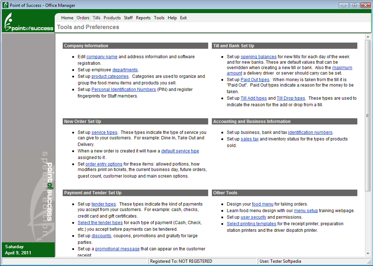373x266 pixels.
Task: Open the sales tax link
Action: [249, 139]
